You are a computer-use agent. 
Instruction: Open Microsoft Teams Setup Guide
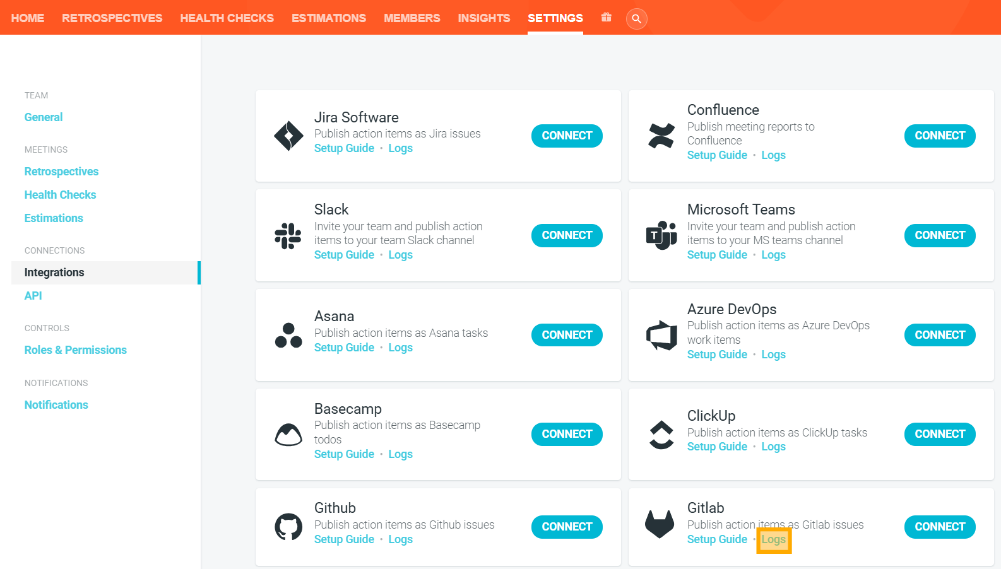[717, 255]
